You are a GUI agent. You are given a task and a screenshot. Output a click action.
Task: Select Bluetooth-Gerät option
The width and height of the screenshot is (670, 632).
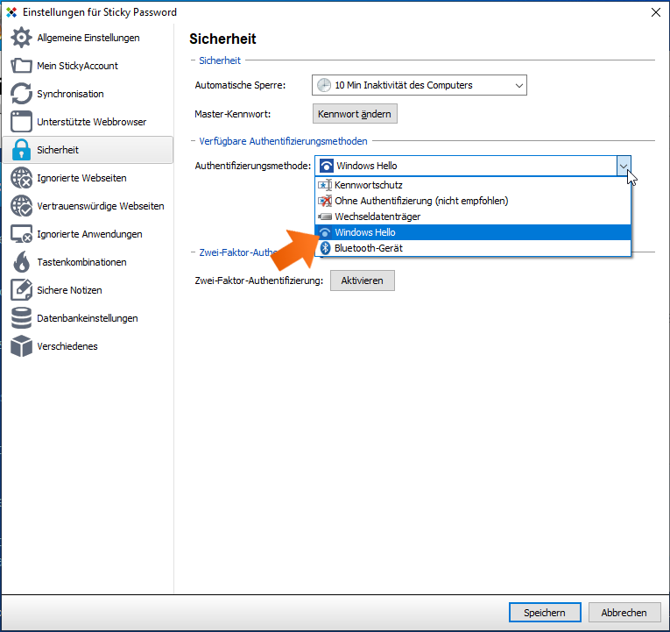[x=473, y=248]
